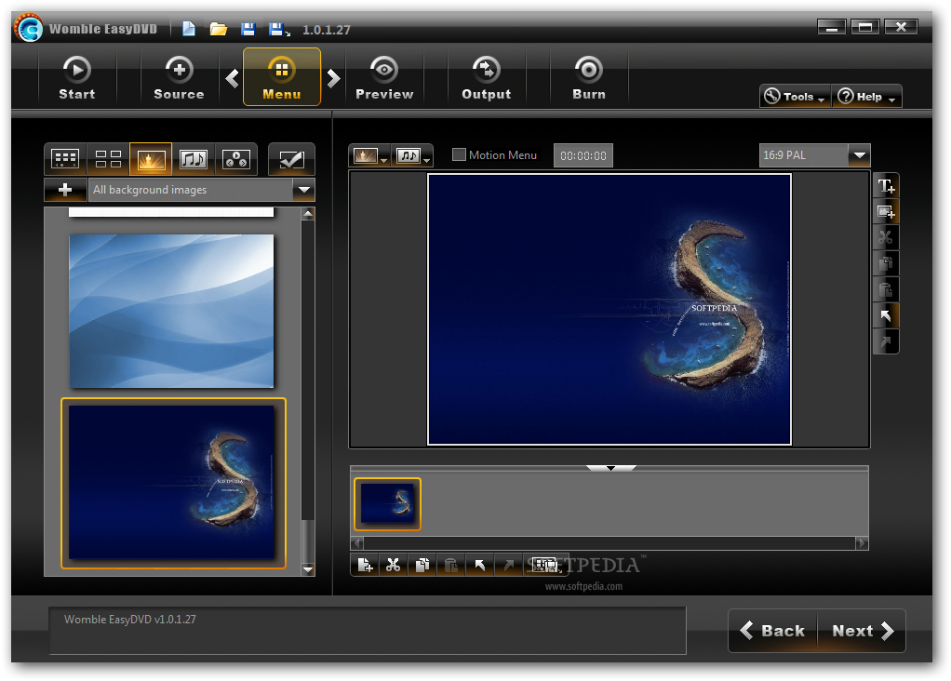This screenshot has height=681, width=951.
Task: Click the checkmark apply button in library panel
Action: click(x=292, y=159)
